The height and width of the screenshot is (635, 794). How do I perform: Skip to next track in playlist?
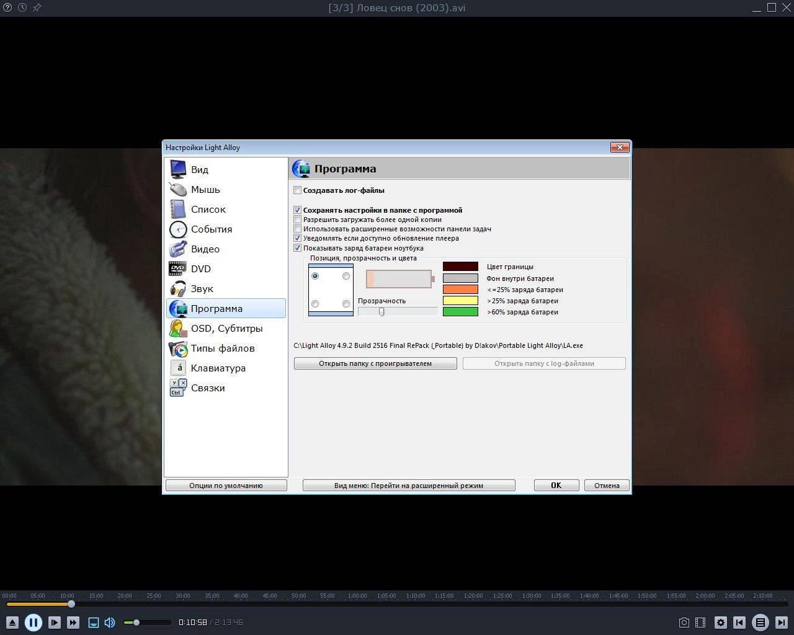click(782, 623)
